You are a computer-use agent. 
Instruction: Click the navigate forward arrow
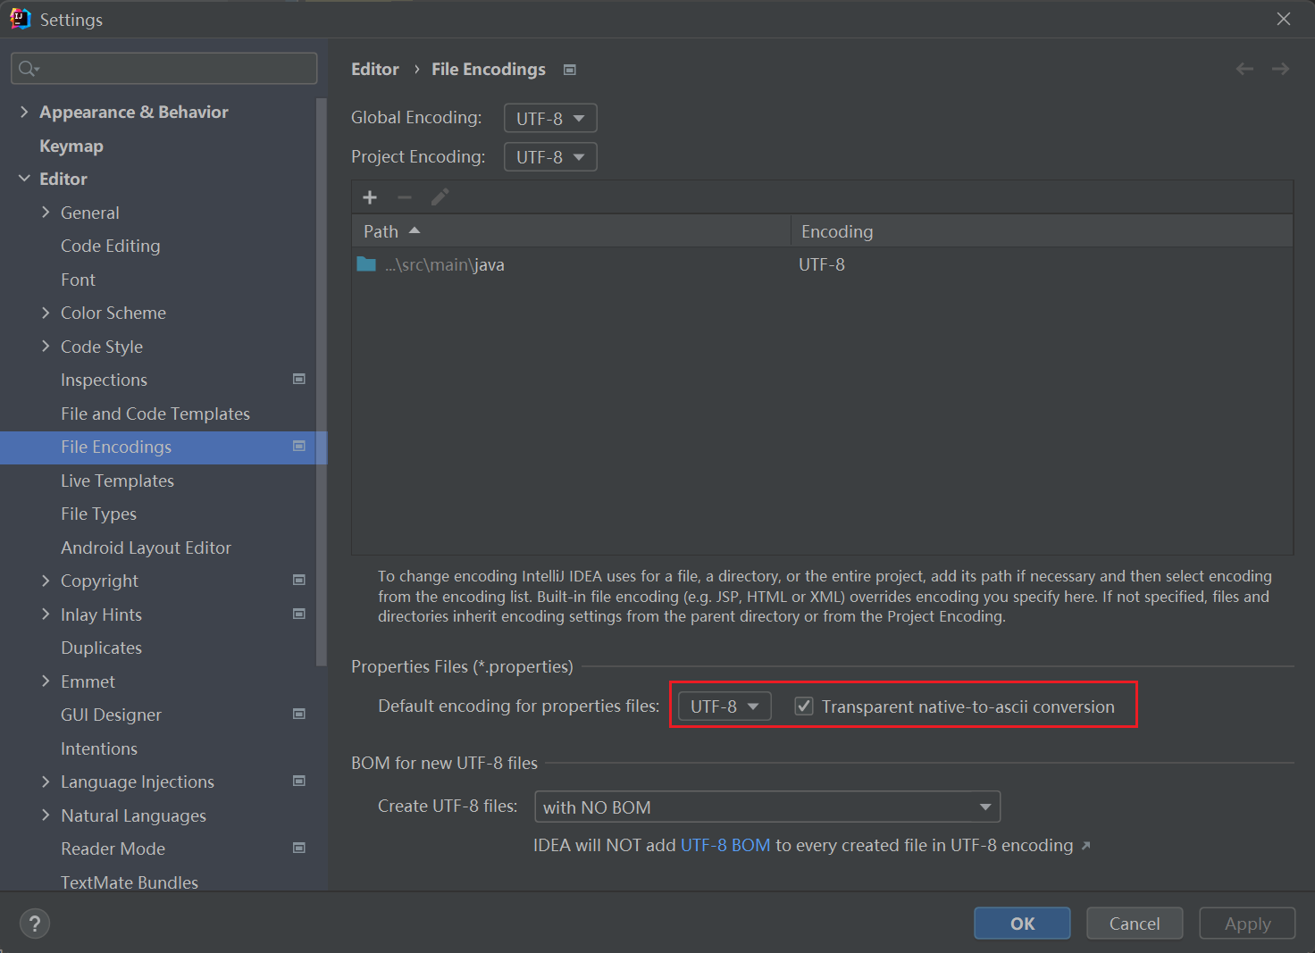tap(1280, 69)
